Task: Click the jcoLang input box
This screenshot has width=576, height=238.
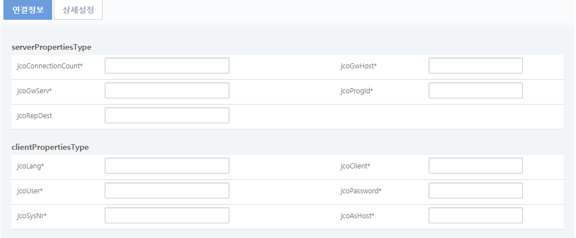Action: [x=167, y=166]
